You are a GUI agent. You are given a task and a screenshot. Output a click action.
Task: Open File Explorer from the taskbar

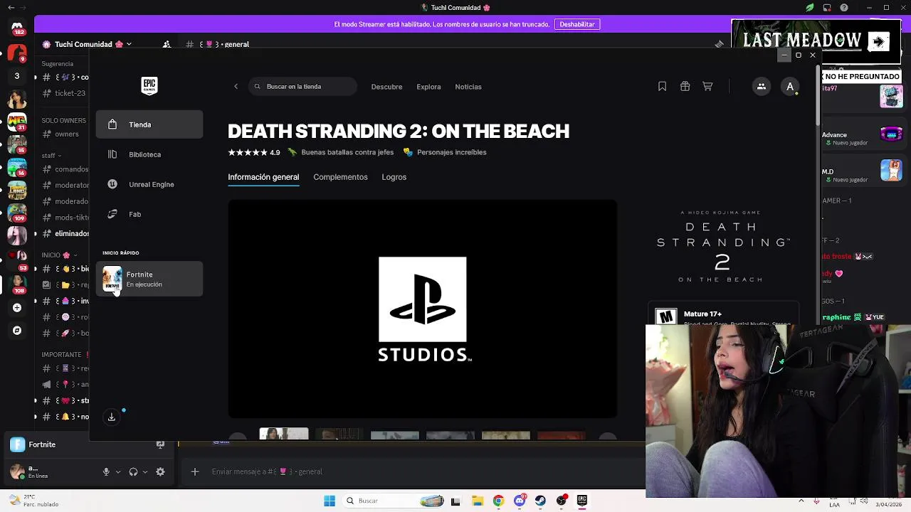(x=477, y=501)
